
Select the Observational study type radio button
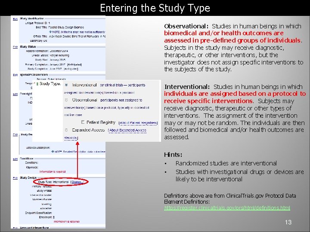point(66,100)
